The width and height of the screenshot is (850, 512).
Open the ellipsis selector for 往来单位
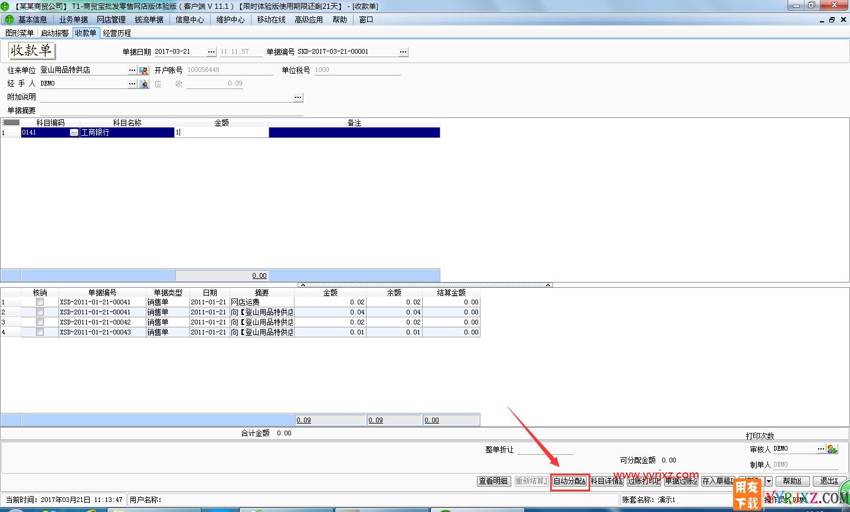pos(132,70)
